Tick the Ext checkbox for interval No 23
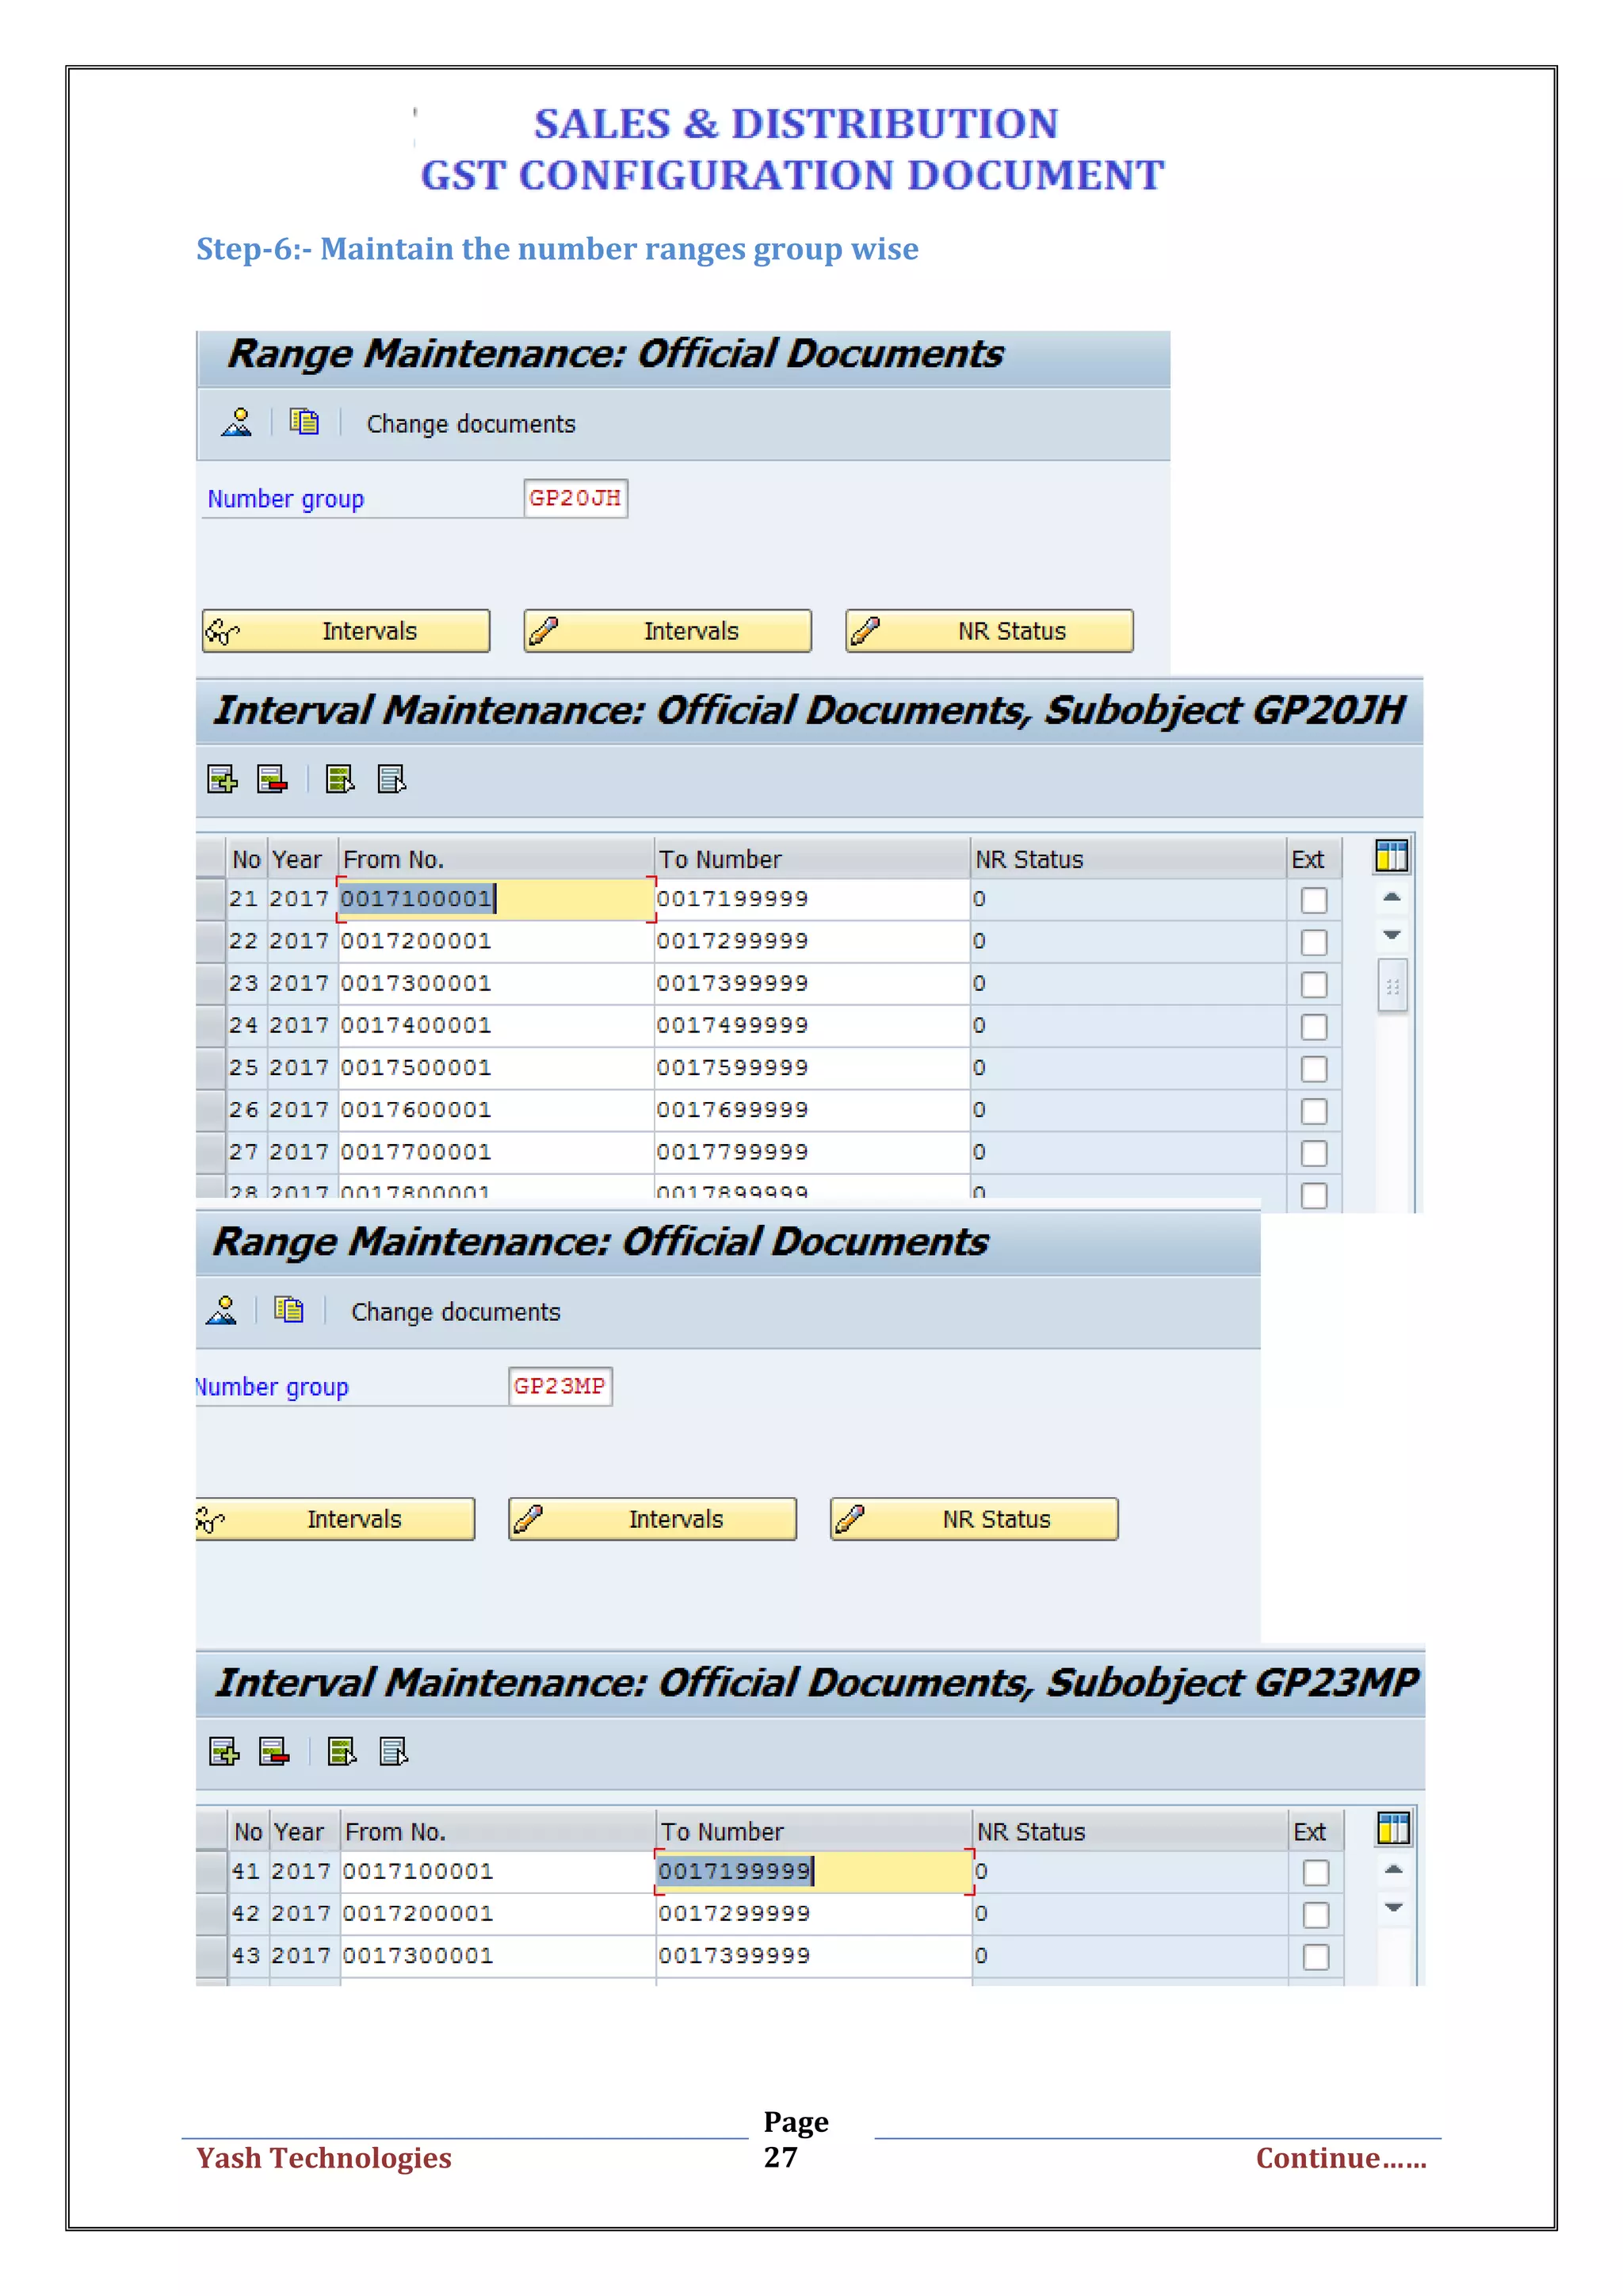 click(x=1314, y=985)
